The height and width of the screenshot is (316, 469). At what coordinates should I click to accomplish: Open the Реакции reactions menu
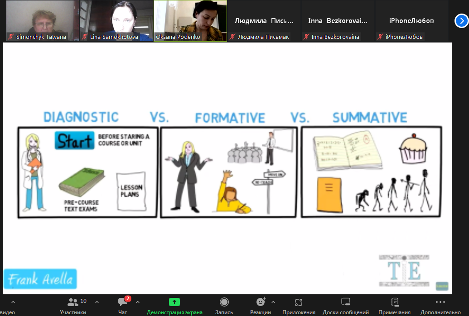tap(261, 305)
